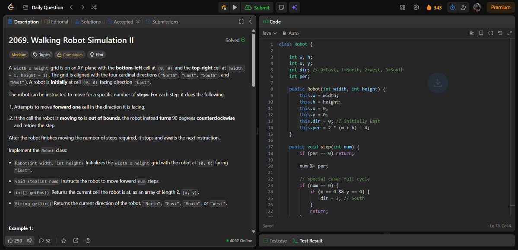
Task: Go to the next question arrow
Action: point(83,7)
